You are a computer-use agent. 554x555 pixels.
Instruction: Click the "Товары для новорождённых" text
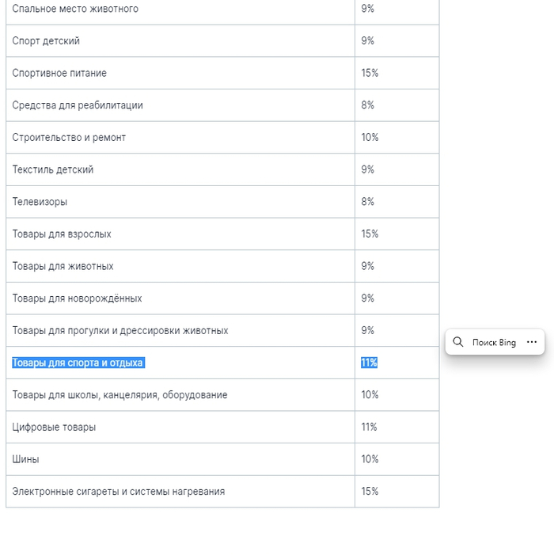tap(77, 298)
